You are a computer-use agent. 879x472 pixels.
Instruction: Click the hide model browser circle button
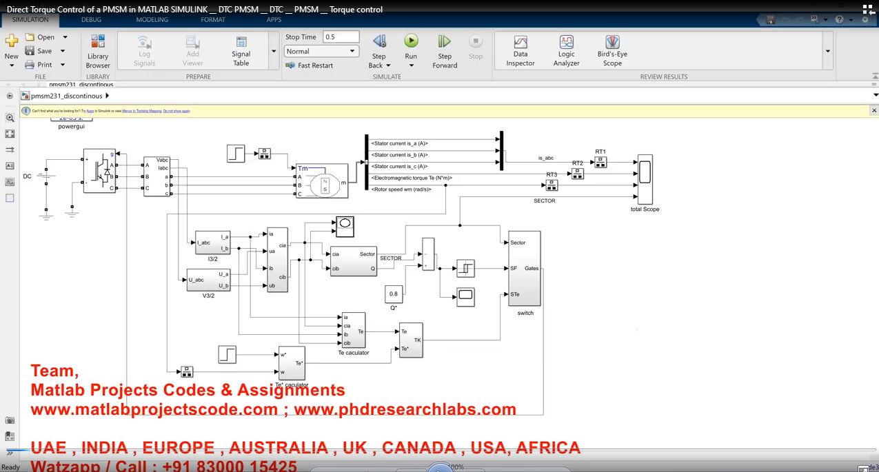click(x=10, y=96)
